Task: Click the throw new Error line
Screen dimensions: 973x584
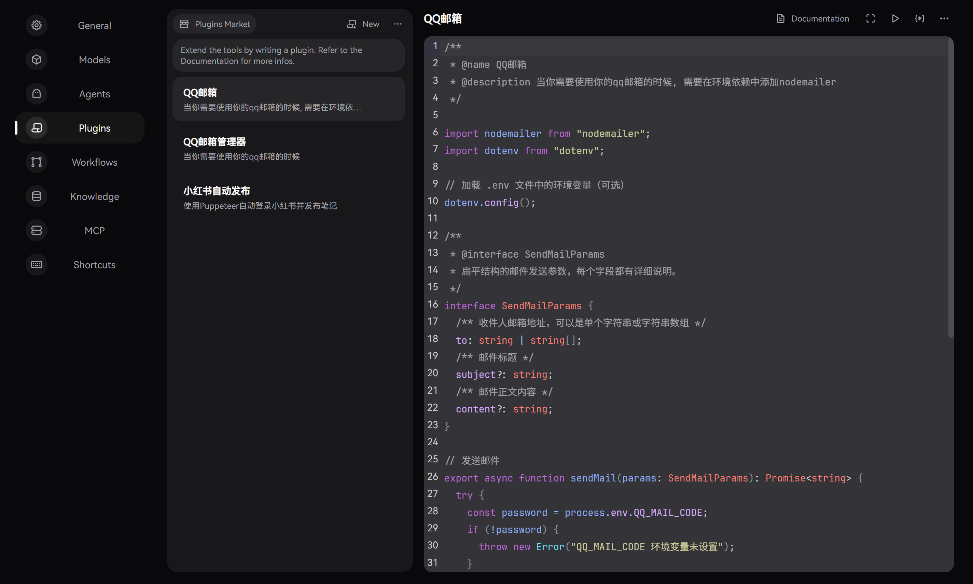Action: (x=606, y=547)
